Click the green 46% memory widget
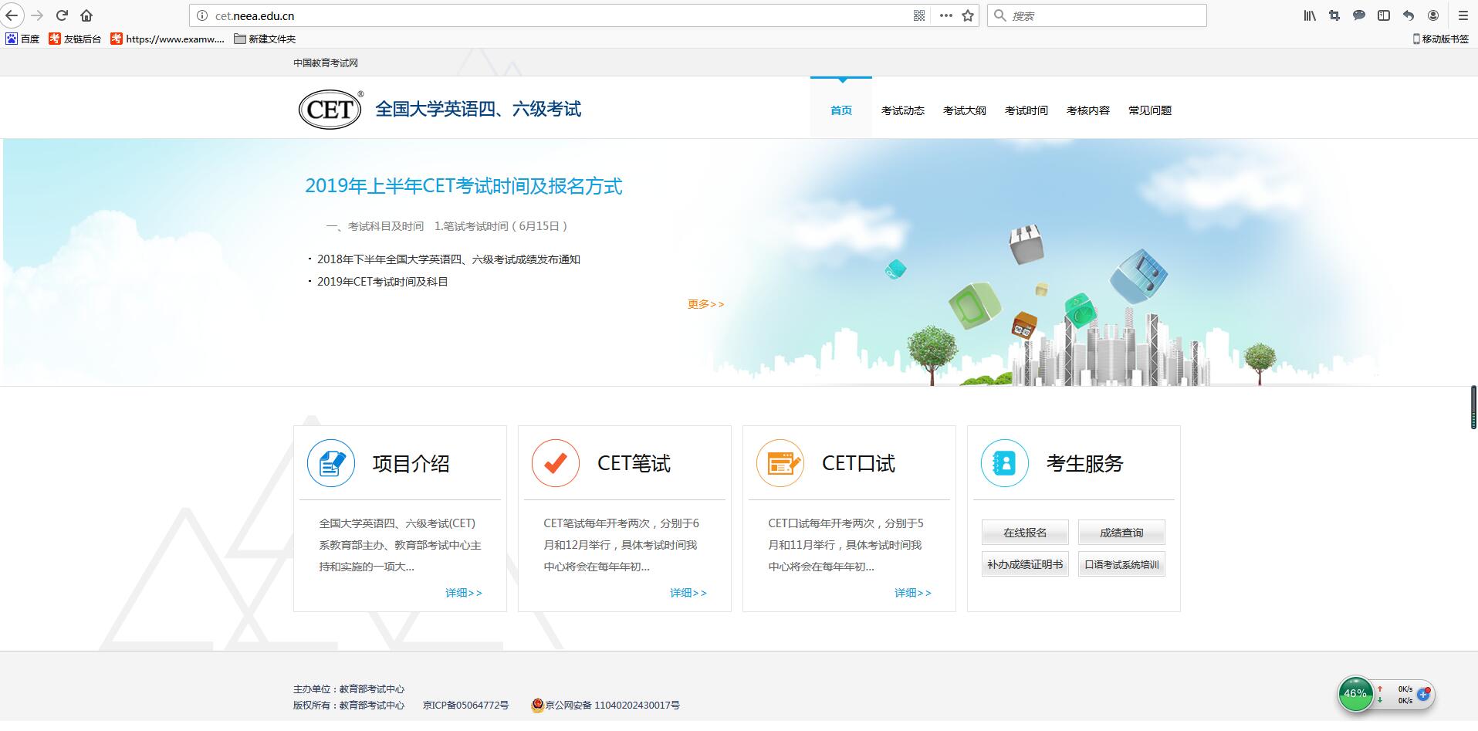Image resolution: width=1478 pixels, height=731 pixels. click(x=1355, y=694)
